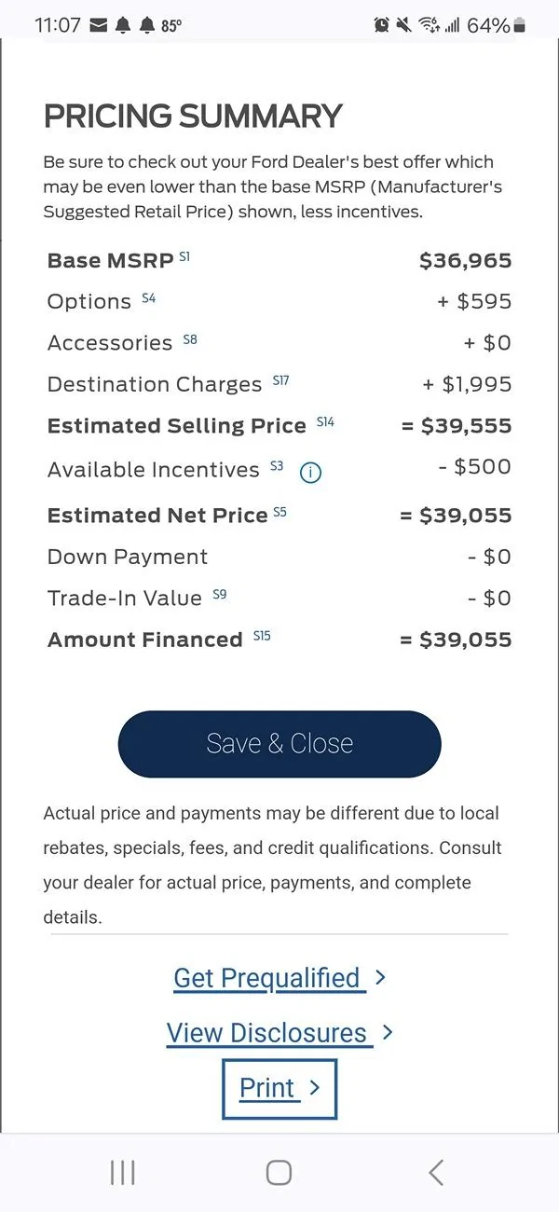Tap the S14 footnote by Estimated Selling Price

[325, 421]
